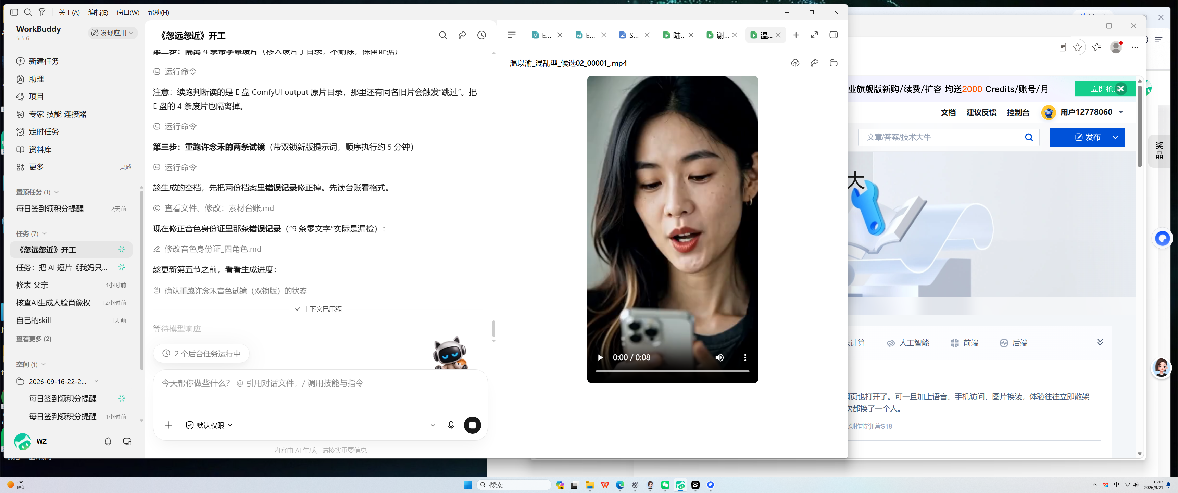Expand the preview panel to fullscreen
This screenshot has width=1178, height=493.
coord(814,35)
